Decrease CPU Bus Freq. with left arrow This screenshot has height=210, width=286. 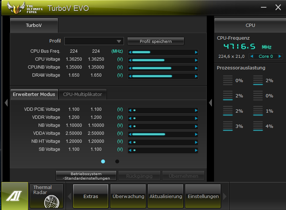click(130, 52)
